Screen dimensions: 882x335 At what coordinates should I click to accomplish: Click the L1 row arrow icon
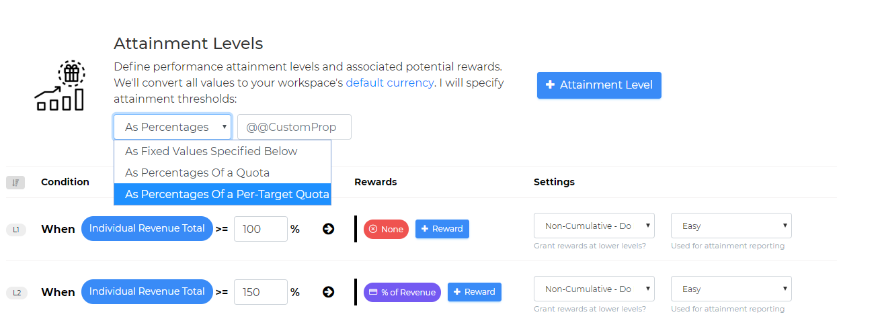point(328,229)
